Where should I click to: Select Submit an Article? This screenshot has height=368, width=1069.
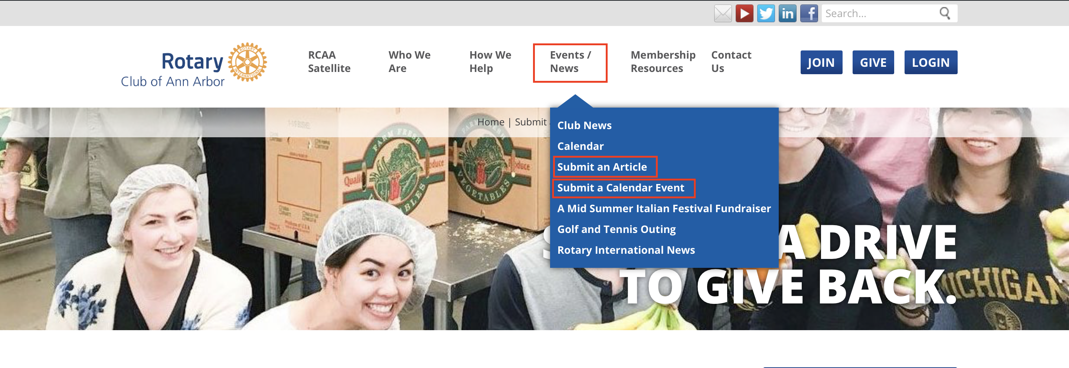[602, 167]
